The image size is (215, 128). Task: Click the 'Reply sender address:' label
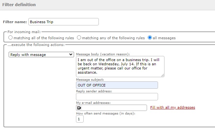(94, 91)
